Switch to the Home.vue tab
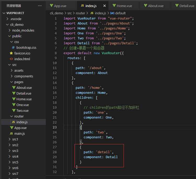This screenshot has height=179, width=196. (x=124, y=6)
